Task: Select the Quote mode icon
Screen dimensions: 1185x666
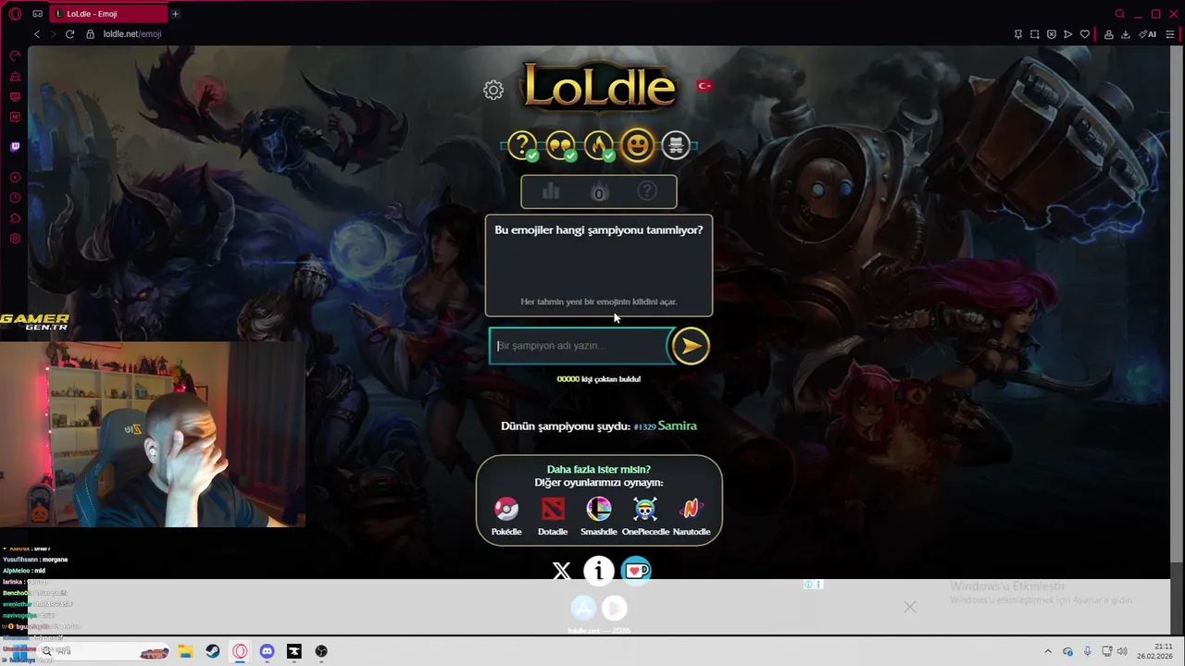Action: [x=561, y=145]
